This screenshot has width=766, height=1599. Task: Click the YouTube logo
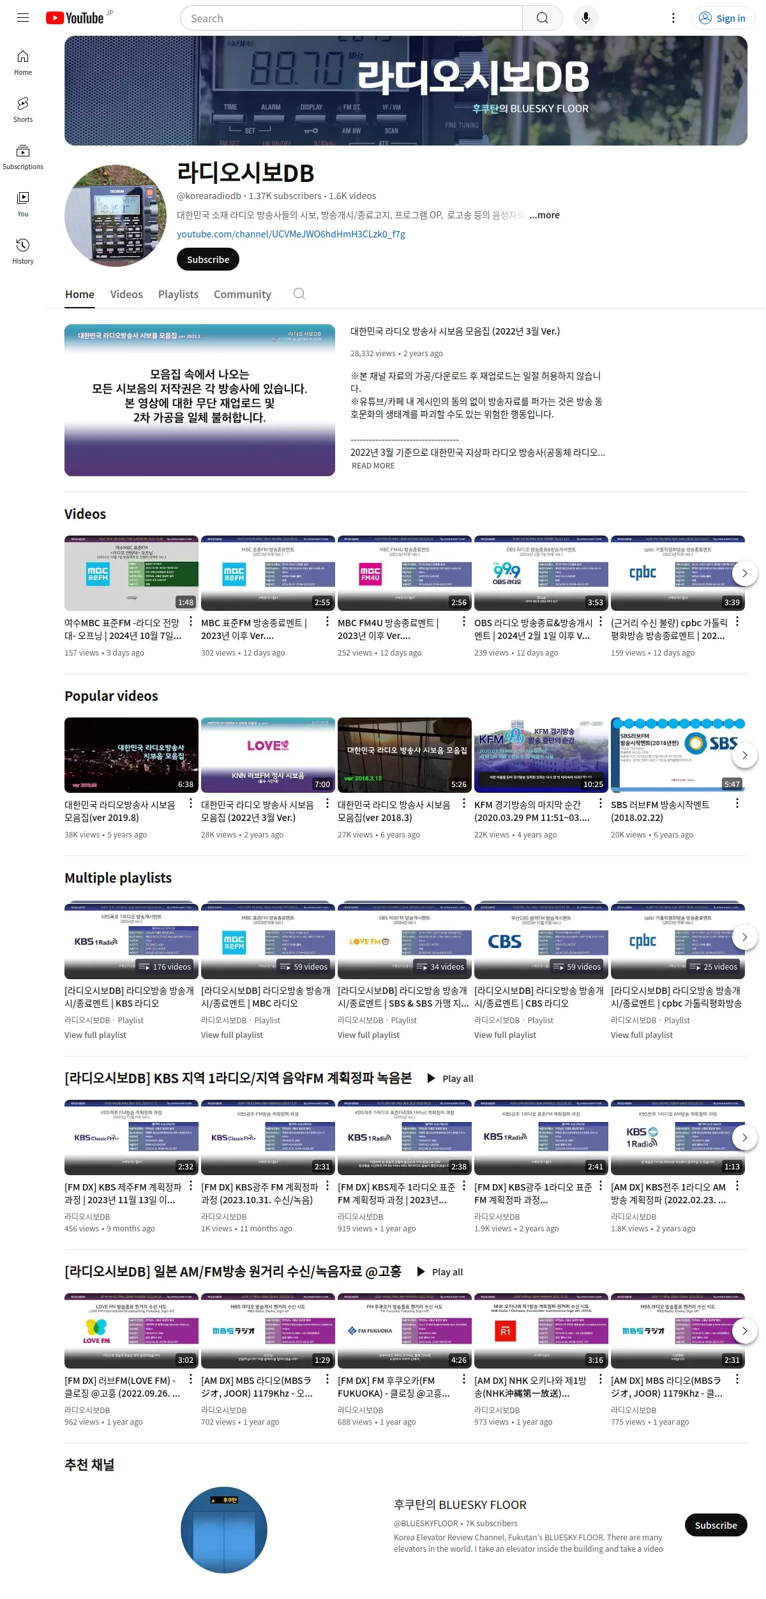75,18
